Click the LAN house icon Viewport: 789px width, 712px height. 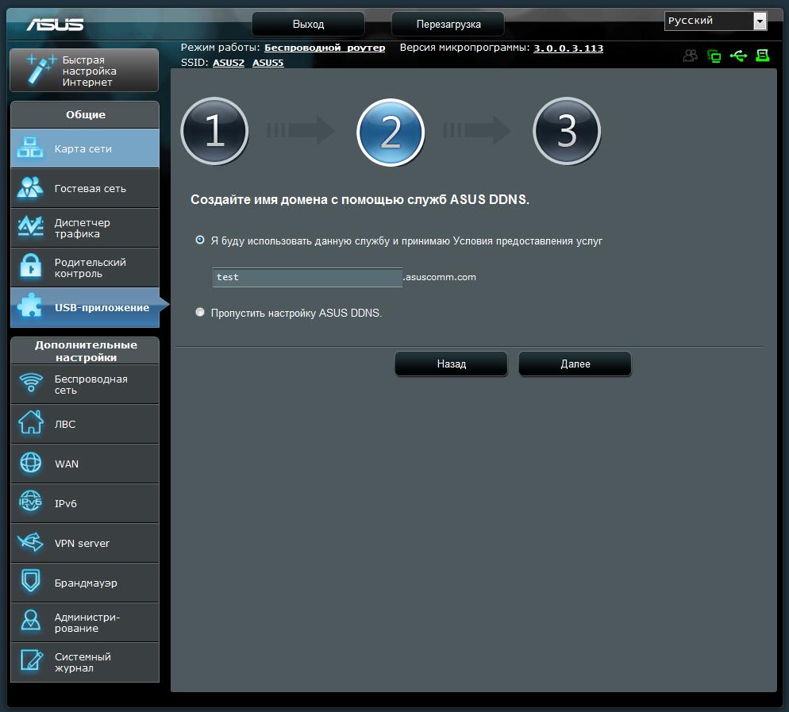[x=31, y=422]
